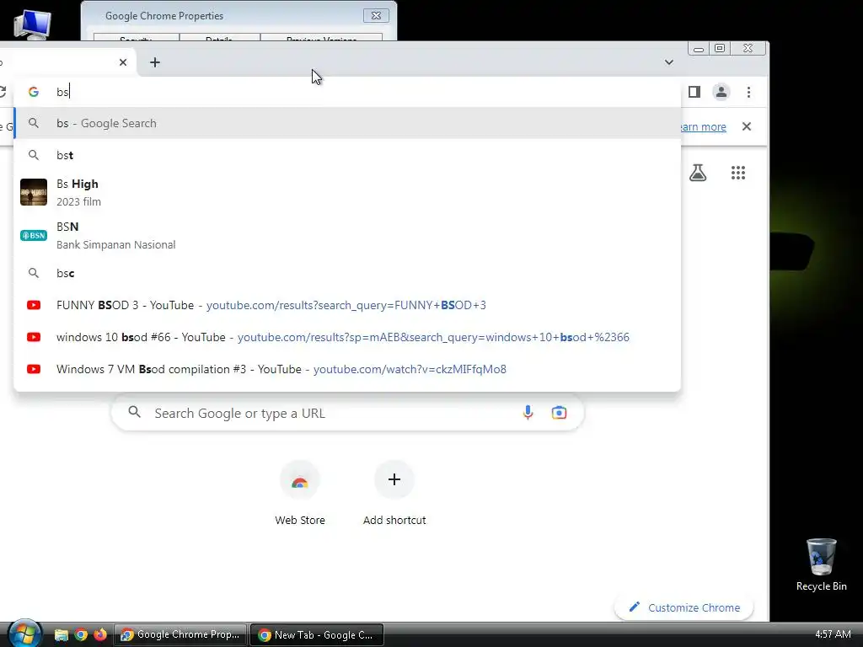
Task: Close the Google Chrome Properties dialog
Action: point(376,15)
